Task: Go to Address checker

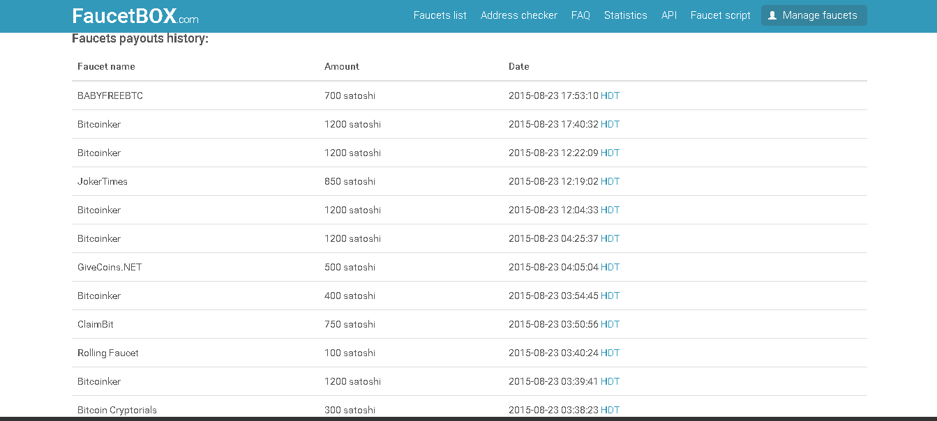Action: (519, 15)
